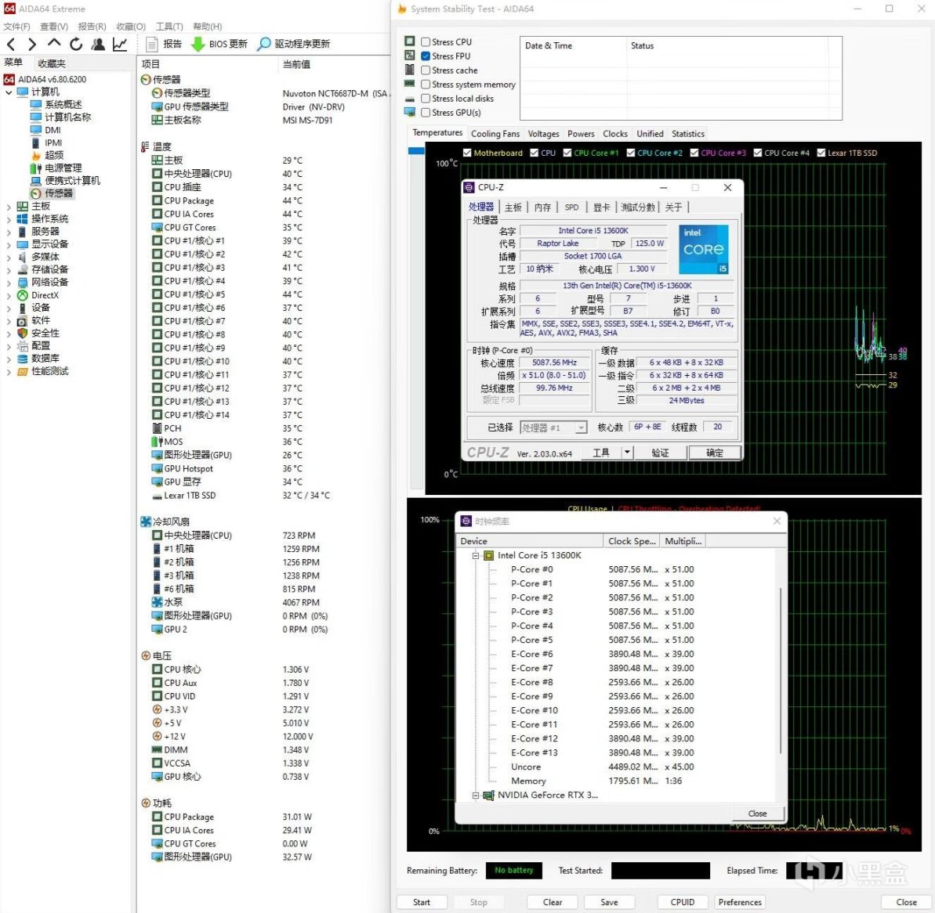Viewport: 935px width, 913px height.
Task: Click the driver update magnifier icon
Action: [265, 45]
